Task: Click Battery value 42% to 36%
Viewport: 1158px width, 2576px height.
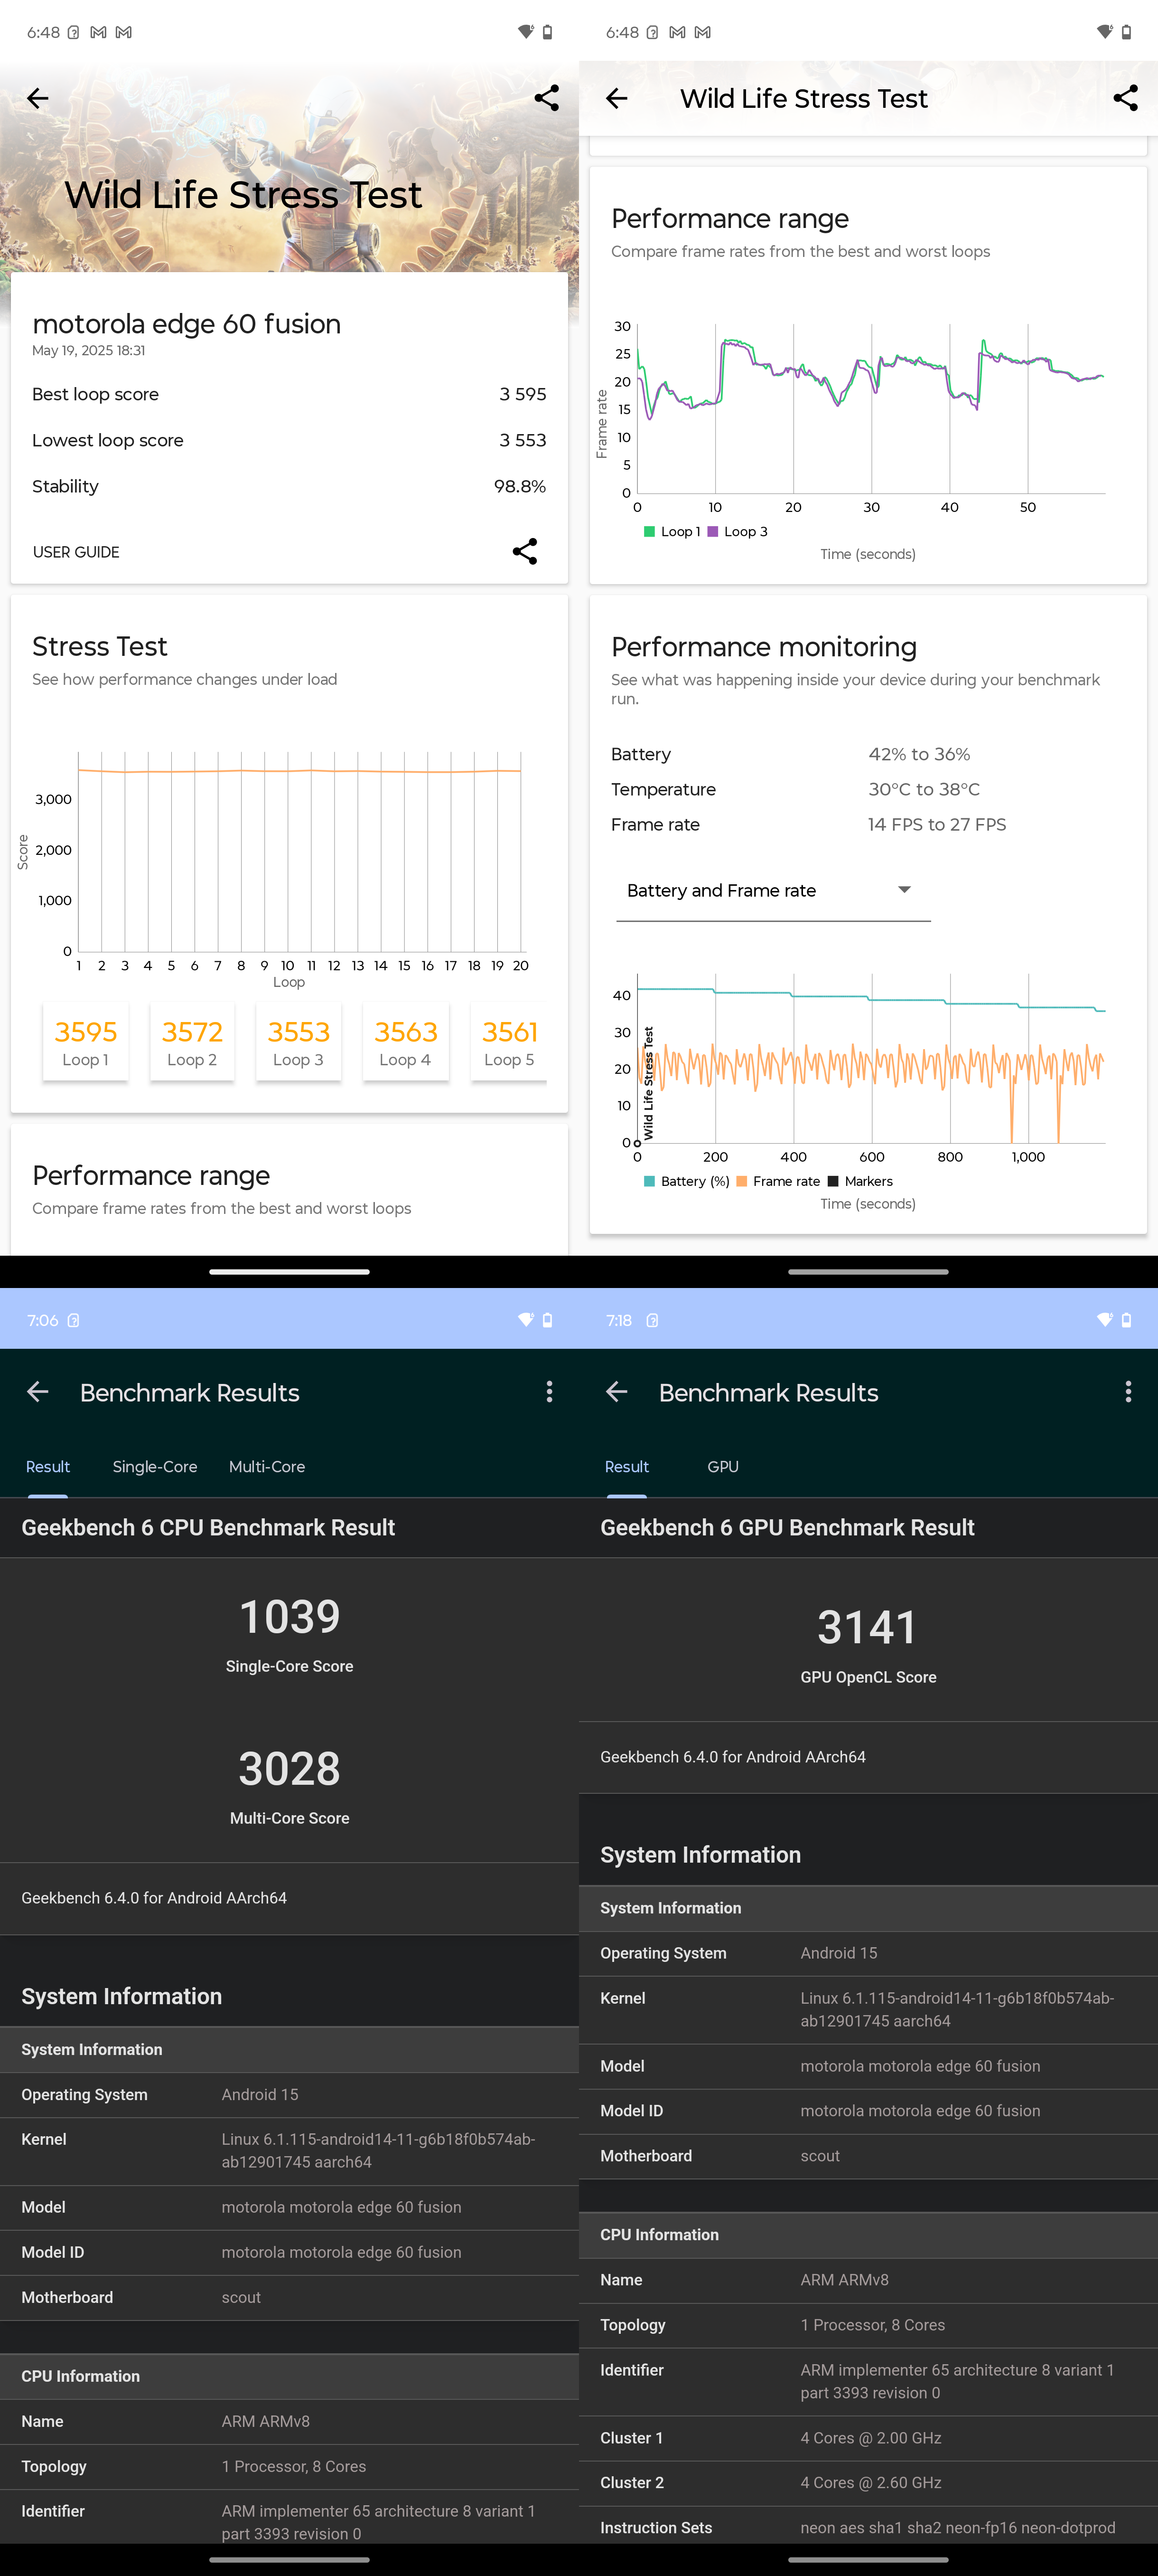Action: coord(919,754)
